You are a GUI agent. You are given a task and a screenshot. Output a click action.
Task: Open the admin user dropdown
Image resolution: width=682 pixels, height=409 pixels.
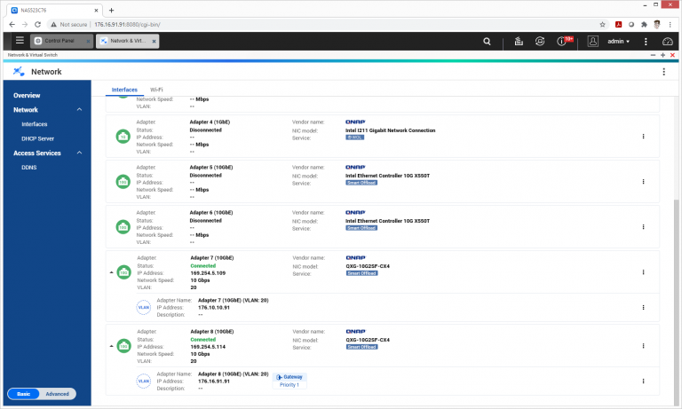[x=618, y=42]
